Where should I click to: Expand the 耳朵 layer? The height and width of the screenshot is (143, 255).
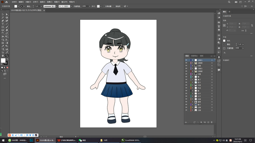coord(193,88)
